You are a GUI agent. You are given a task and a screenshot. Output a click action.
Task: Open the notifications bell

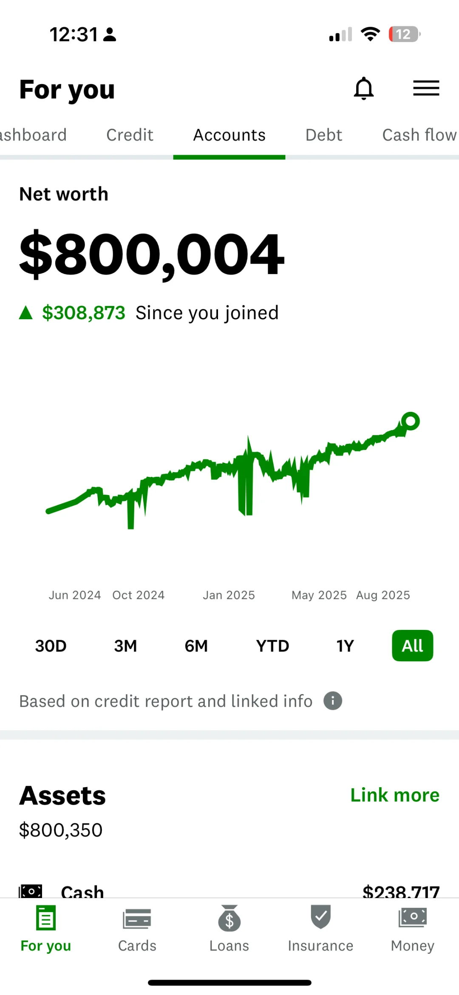pos(364,88)
